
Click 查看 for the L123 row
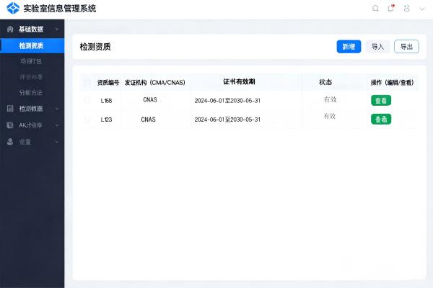click(x=381, y=119)
